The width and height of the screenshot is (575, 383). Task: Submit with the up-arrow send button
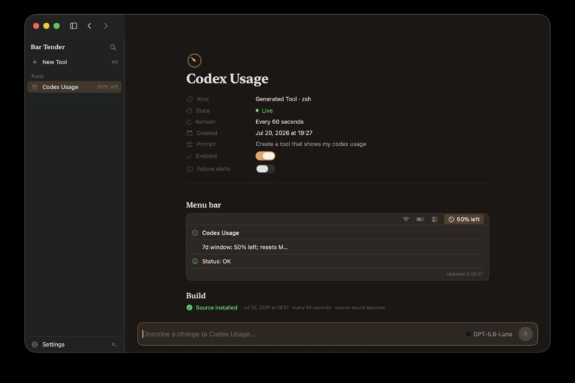(x=525, y=334)
